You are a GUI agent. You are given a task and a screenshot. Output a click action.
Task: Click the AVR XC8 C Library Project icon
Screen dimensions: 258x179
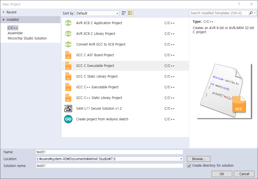click(68, 33)
